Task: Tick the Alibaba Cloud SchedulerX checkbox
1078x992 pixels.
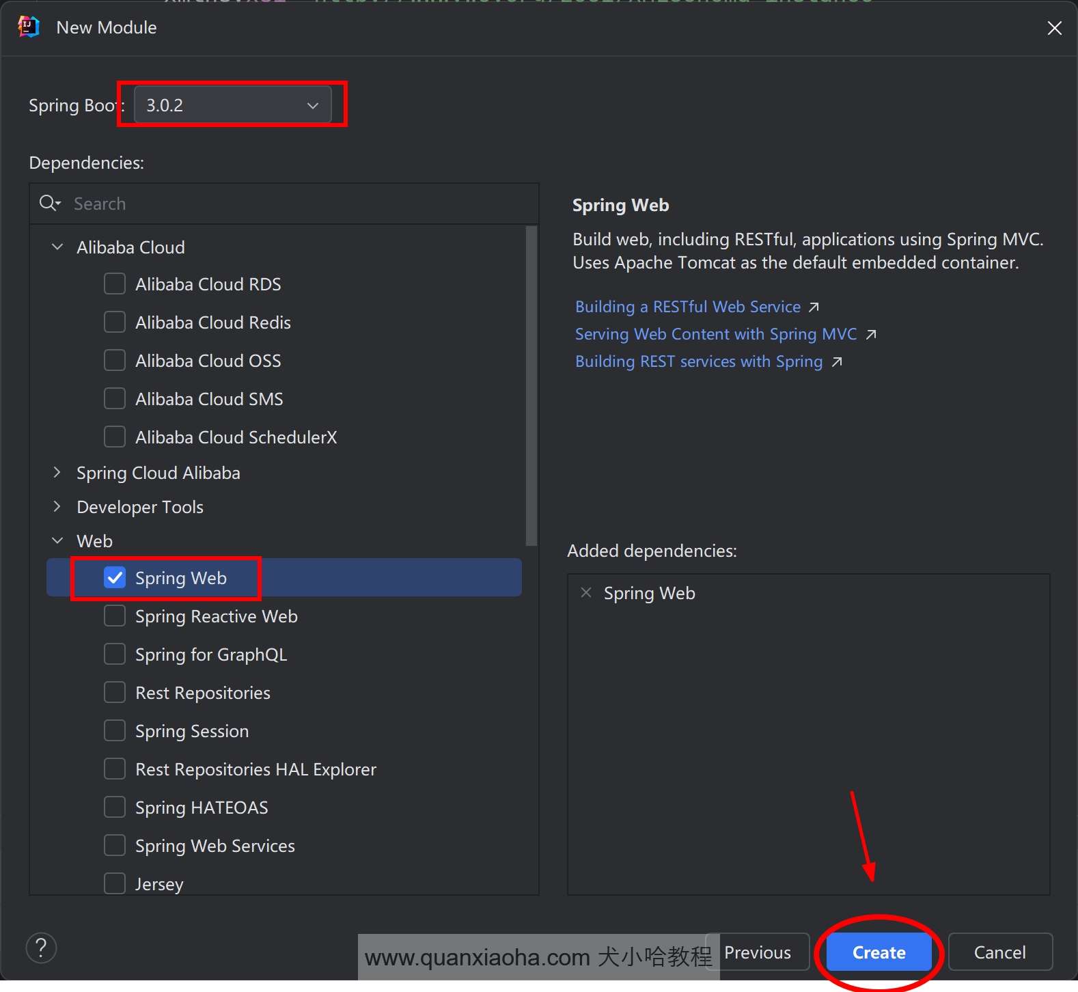Action: click(115, 437)
